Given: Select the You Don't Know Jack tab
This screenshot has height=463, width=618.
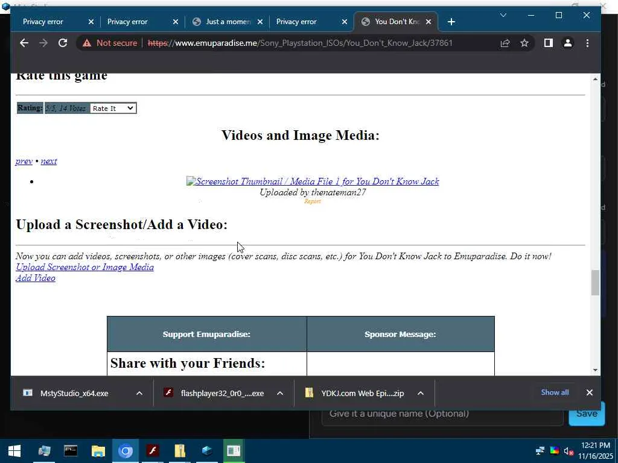Looking at the screenshot, I should [396, 22].
